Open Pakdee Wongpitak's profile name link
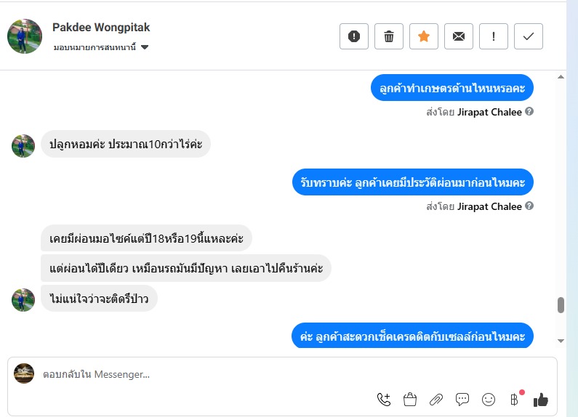 click(101, 28)
